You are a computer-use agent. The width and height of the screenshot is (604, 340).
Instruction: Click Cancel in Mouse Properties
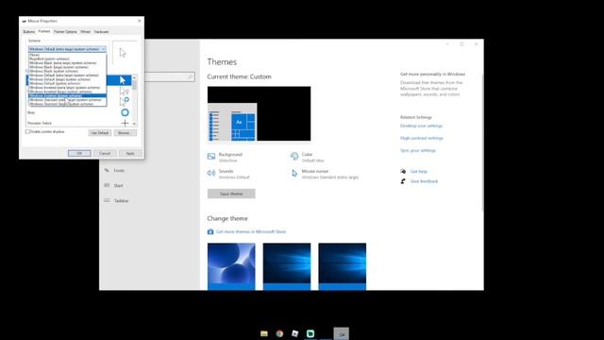(105, 153)
